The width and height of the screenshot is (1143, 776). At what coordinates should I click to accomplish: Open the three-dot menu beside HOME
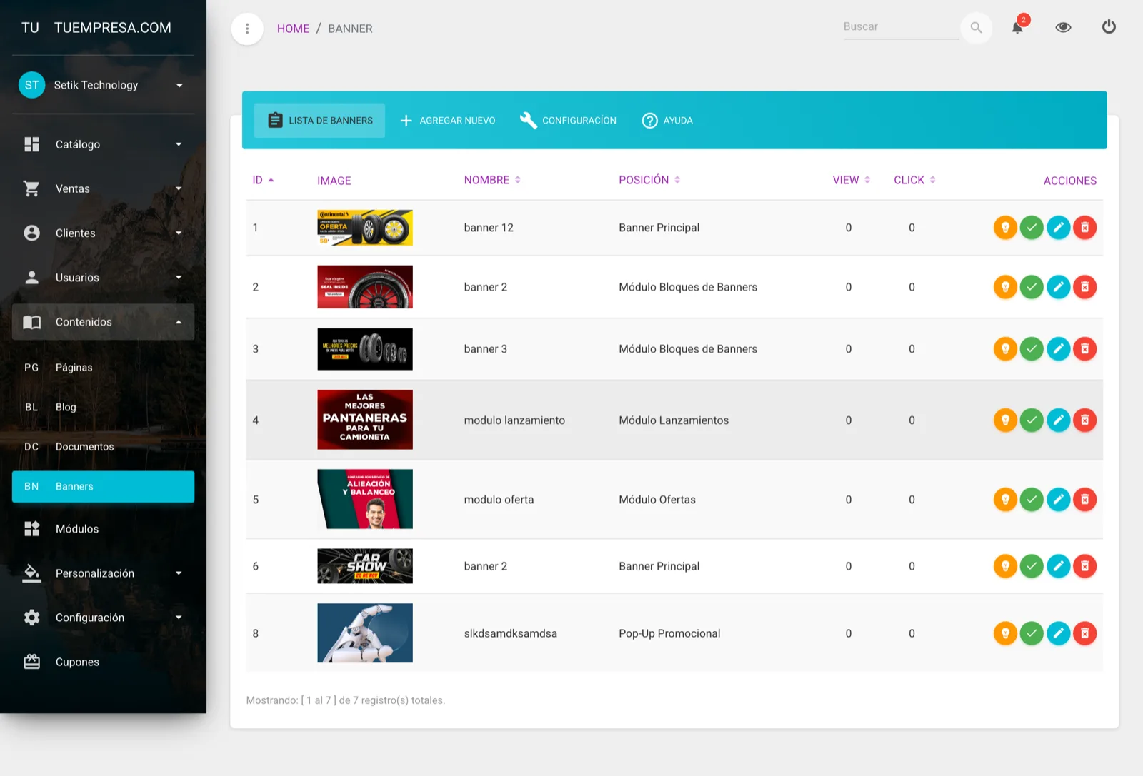pyautogui.click(x=247, y=29)
